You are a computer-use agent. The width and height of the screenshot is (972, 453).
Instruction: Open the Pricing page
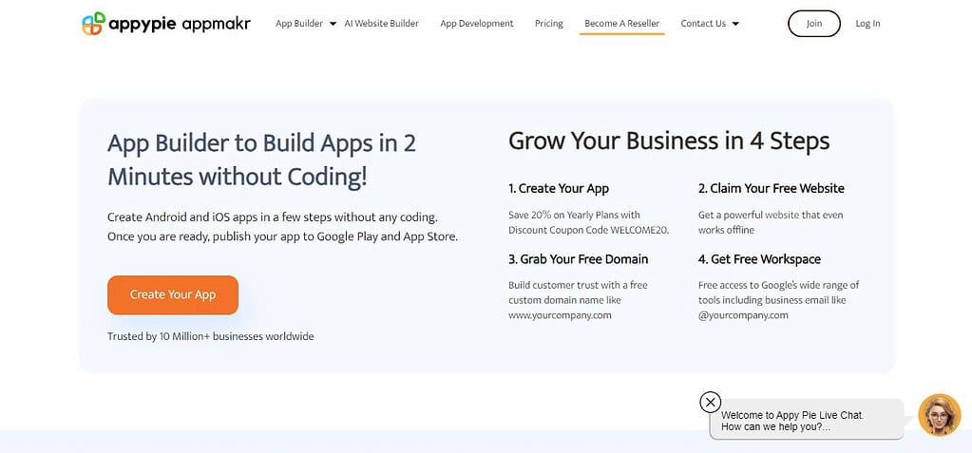point(548,24)
